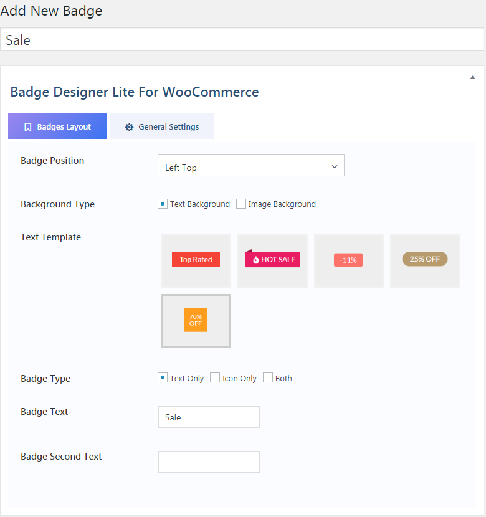Focus the Badge Second Text field
The height and width of the screenshot is (517, 486).
(209, 462)
